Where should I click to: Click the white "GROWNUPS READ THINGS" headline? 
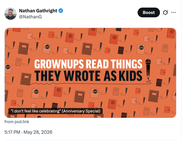pyautogui.click(x=88, y=64)
